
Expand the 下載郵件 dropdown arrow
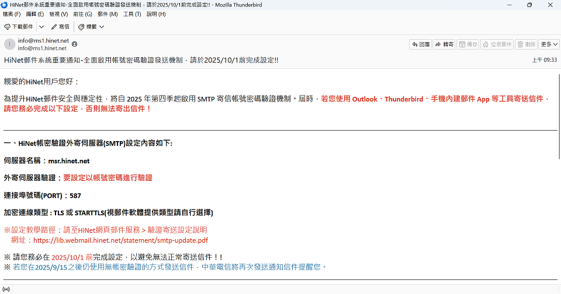(41, 27)
